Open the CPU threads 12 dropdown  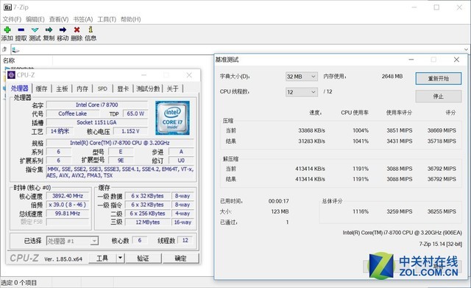point(301,92)
